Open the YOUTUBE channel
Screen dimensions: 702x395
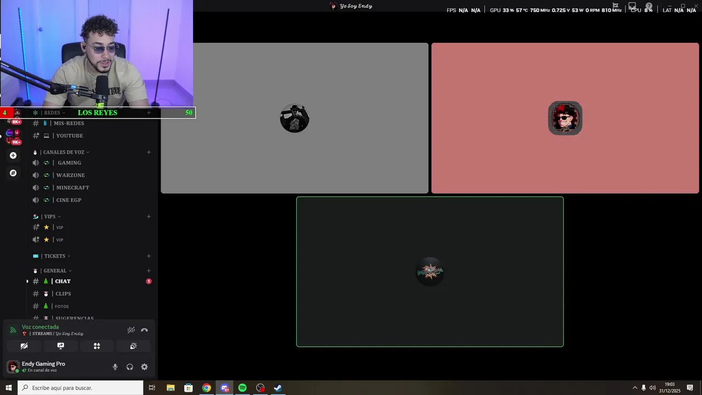tap(92, 136)
